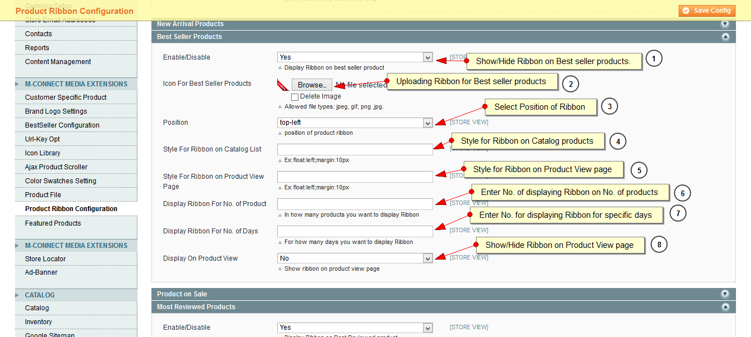Open Best Seller Enable/Disable dropdown
The width and height of the screenshot is (751, 337).
click(x=355, y=57)
